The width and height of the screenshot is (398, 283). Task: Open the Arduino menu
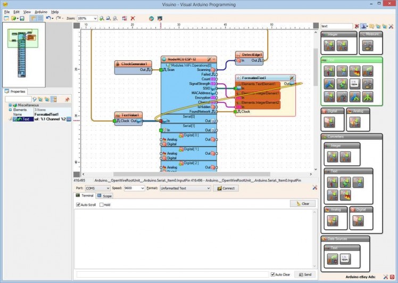coord(41,11)
